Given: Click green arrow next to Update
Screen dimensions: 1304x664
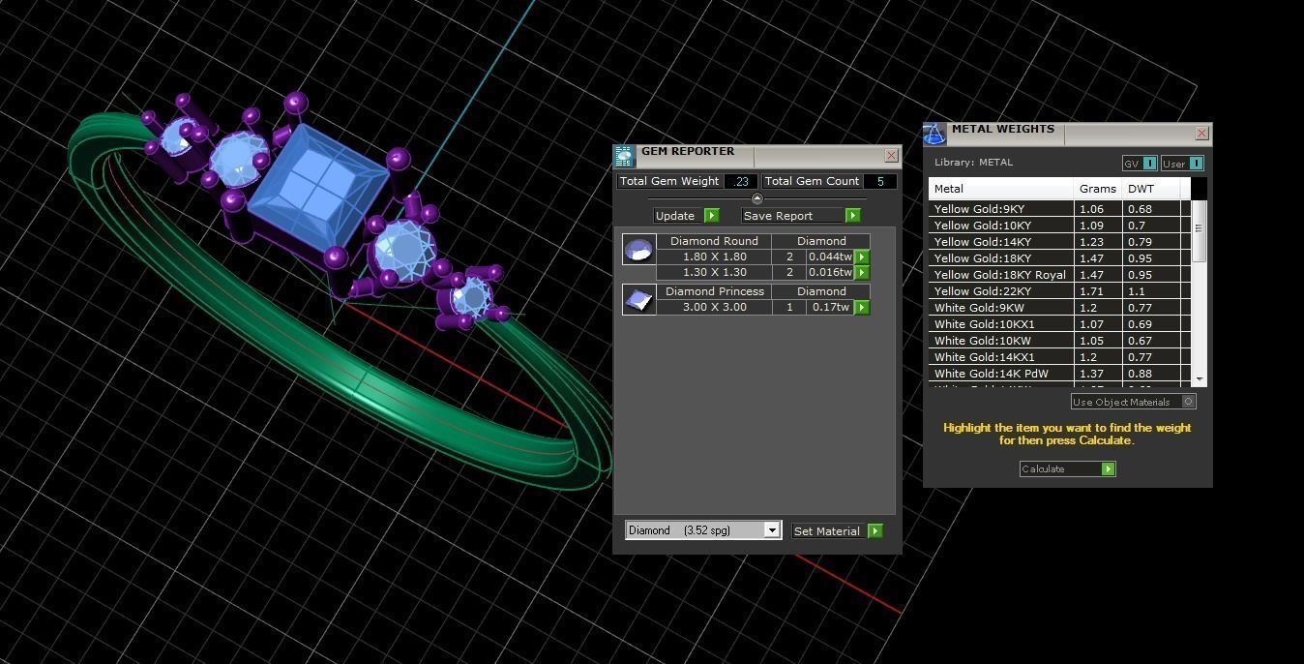Looking at the screenshot, I should (x=712, y=216).
